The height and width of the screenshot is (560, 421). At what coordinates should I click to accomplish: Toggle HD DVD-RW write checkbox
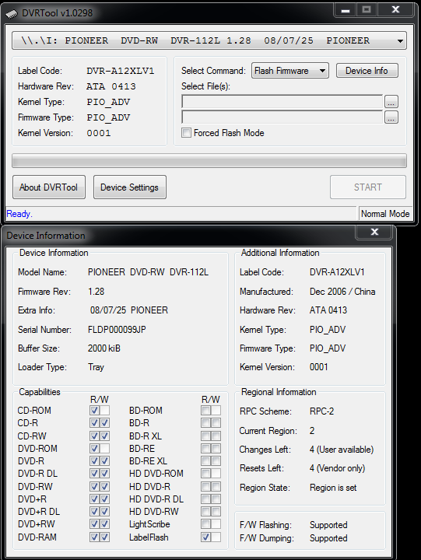tap(216, 512)
